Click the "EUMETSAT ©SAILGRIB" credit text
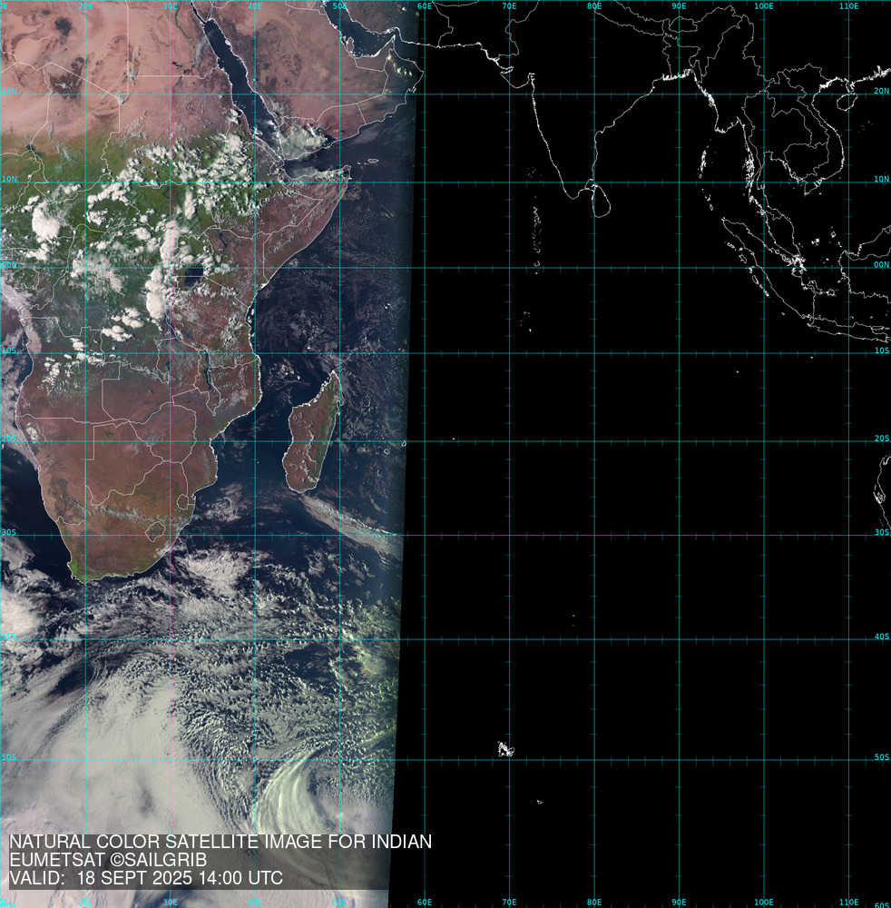The image size is (891, 908). pyautogui.click(x=108, y=860)
